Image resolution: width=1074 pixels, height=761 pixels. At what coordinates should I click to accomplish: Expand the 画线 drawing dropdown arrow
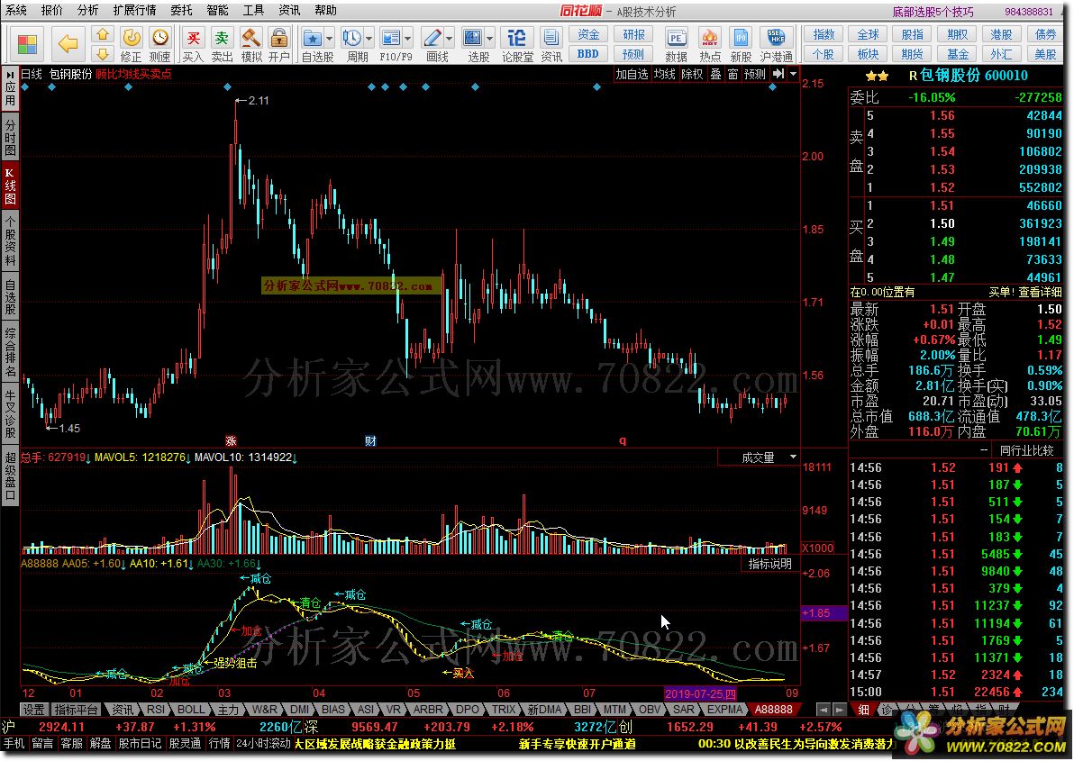point(450,39)
